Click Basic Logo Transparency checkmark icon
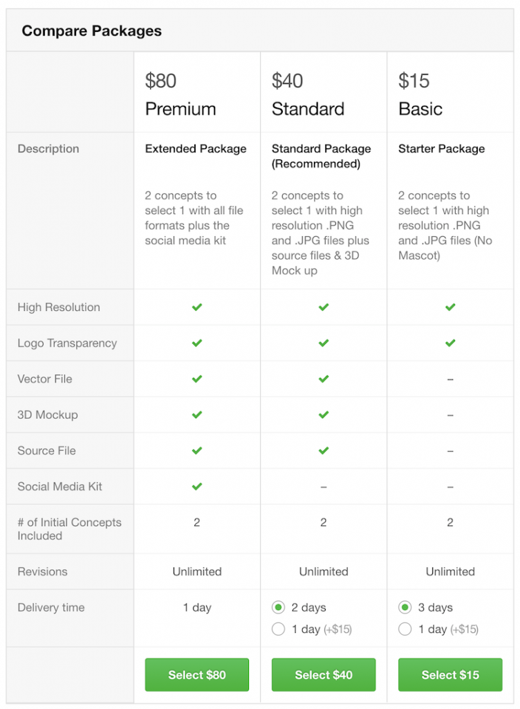The width and height of the screenshot is (520, 709). coord(450,343)
